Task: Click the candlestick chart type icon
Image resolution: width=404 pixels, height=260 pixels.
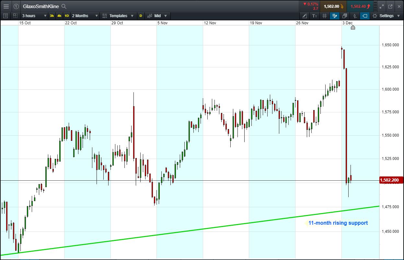Action: click(150, 16)
